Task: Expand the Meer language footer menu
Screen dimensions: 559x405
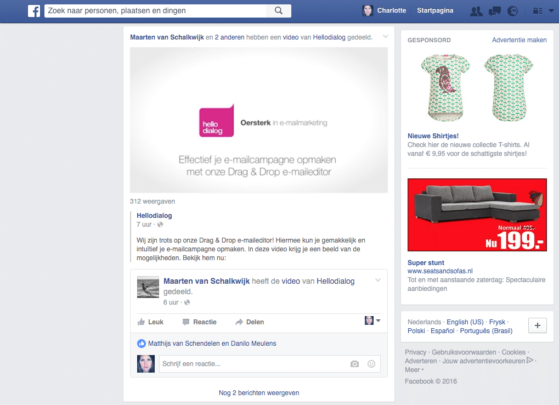Action: (x=413, y=369)
